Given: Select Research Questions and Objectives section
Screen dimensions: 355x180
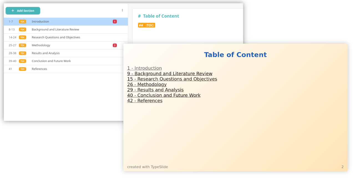Looking at the screenshot, I should 66,37.
